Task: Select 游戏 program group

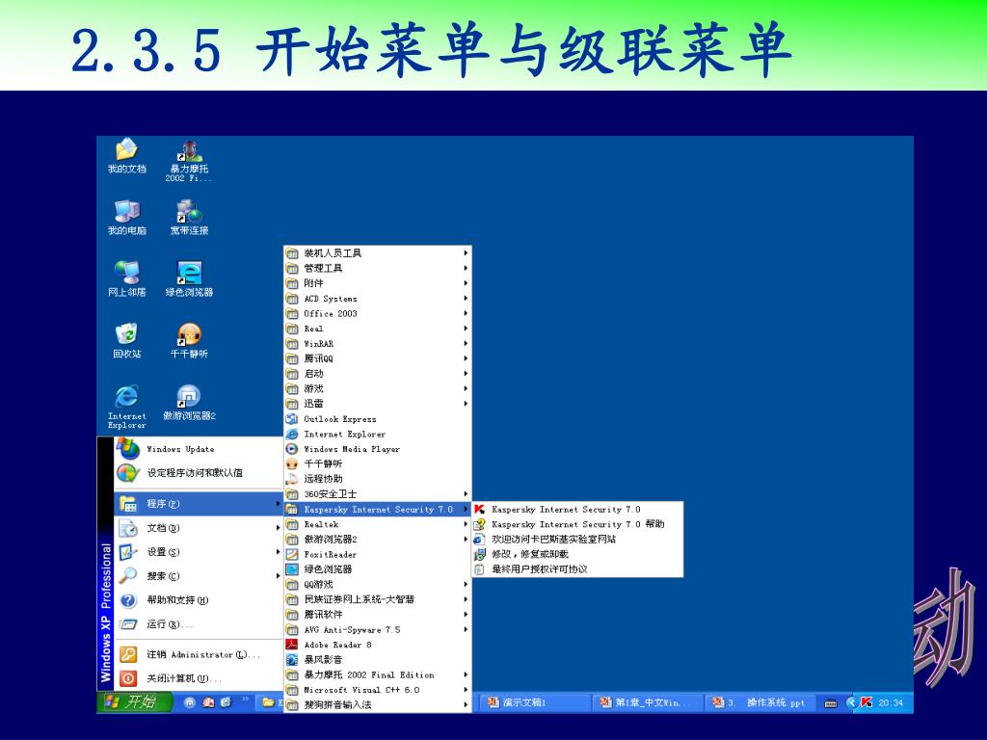Action: point(378,389)
